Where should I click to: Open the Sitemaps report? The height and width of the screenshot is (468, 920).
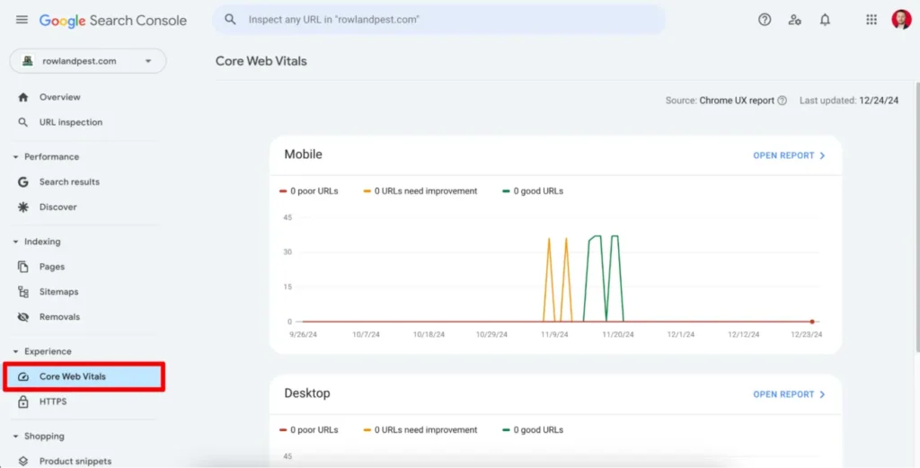58,292
